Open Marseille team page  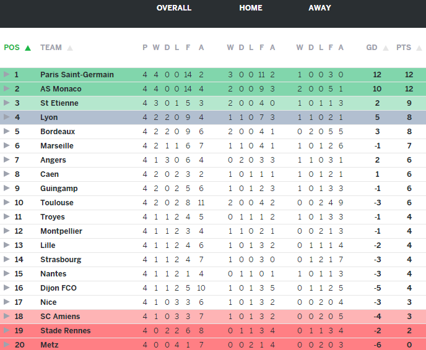click(x=57, y=146)
